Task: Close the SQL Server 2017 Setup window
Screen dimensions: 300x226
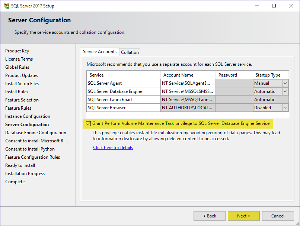Action: coord(291,6)
